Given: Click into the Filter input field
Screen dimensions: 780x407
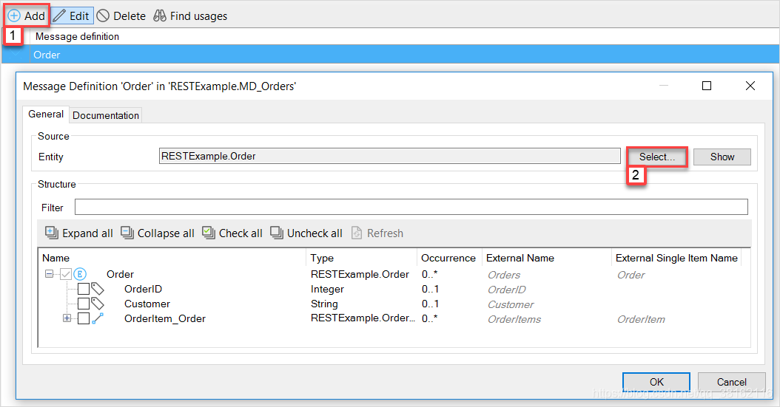Looking at the screenshot, I should [x=411, y=207].
